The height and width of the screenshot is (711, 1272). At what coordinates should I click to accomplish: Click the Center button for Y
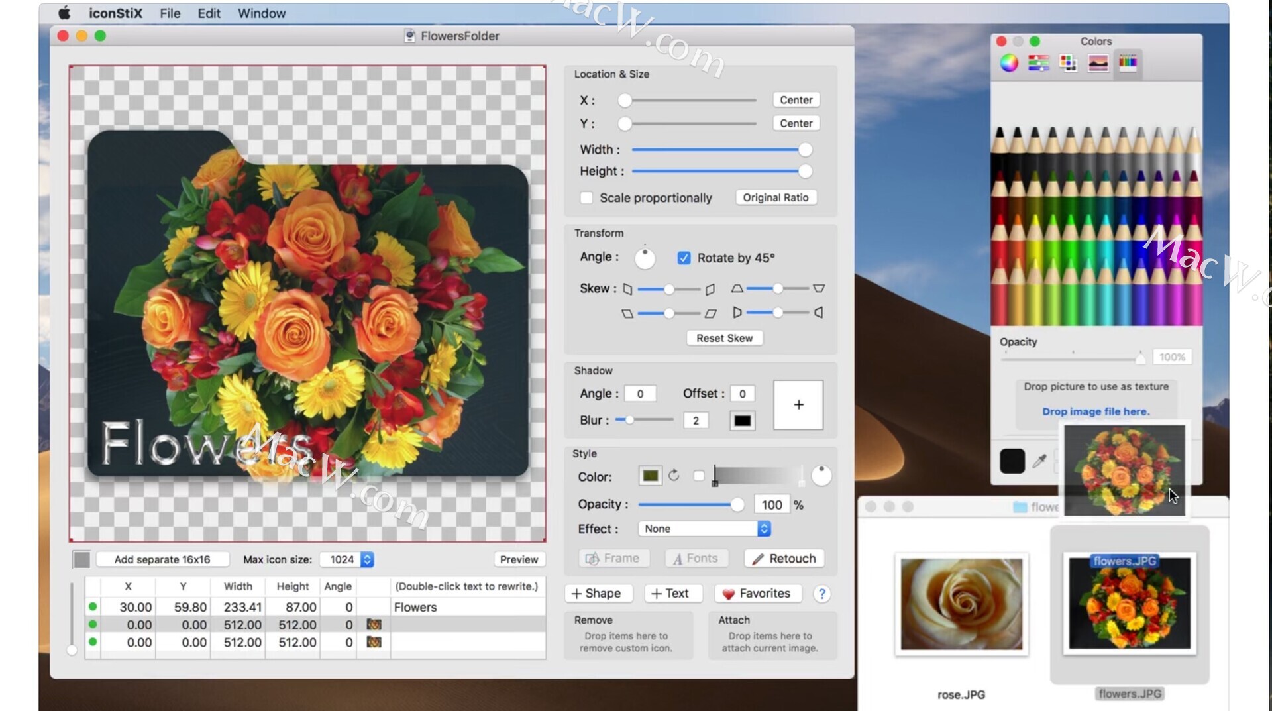pyautogui.click(x=796, y=123)
